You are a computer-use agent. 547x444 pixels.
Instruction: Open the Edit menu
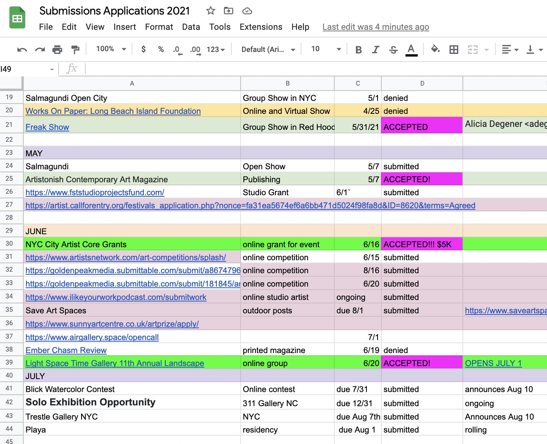click(69, 27)
